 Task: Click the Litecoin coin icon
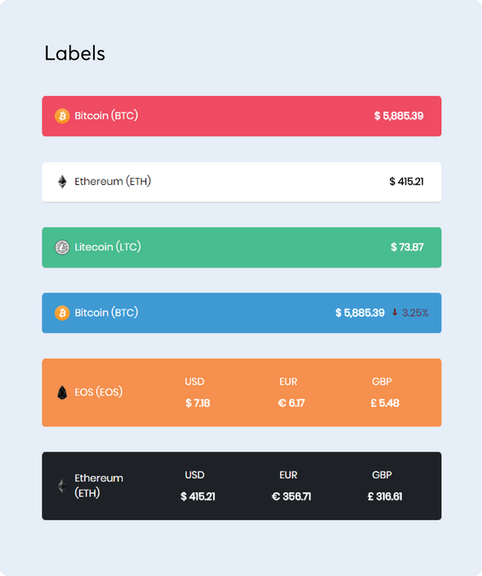(62, 248)
